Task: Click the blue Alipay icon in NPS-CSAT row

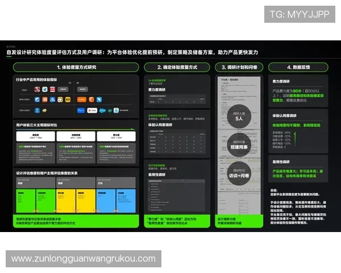Action: point(52,100)
